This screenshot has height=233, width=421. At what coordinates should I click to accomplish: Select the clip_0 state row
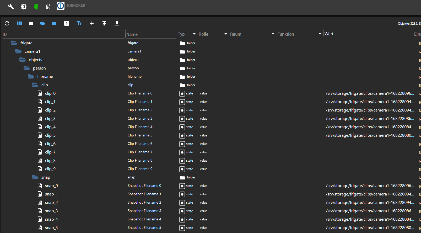click(x=210, y=93)
